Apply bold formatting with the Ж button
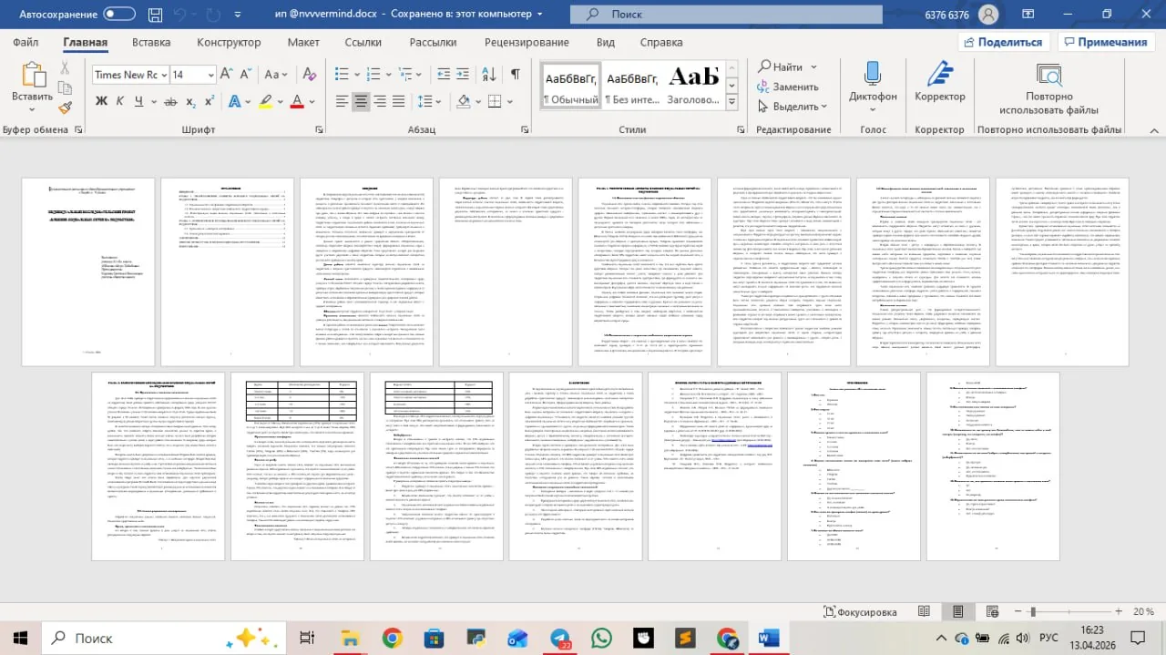Image resolution: width=1166 pixels, height=655 pixels. [x=102, y=101]
